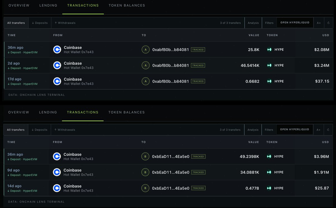Screen dimensions: 336x208
Task: Filter to Withdrawals in the 0xbEaD11 panel
Action: [65, 130]
